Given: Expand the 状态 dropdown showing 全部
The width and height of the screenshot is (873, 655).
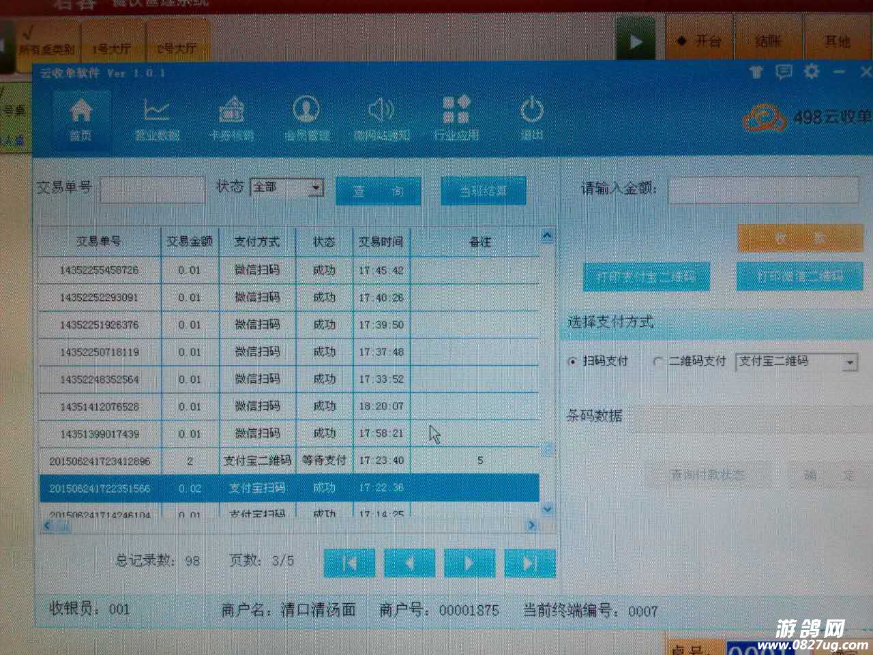Looking at the screenshot, I should (315, 188).
